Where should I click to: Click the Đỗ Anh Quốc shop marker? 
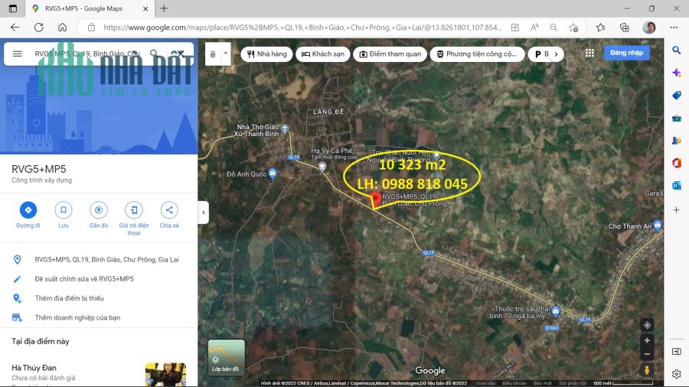(273, 174)
